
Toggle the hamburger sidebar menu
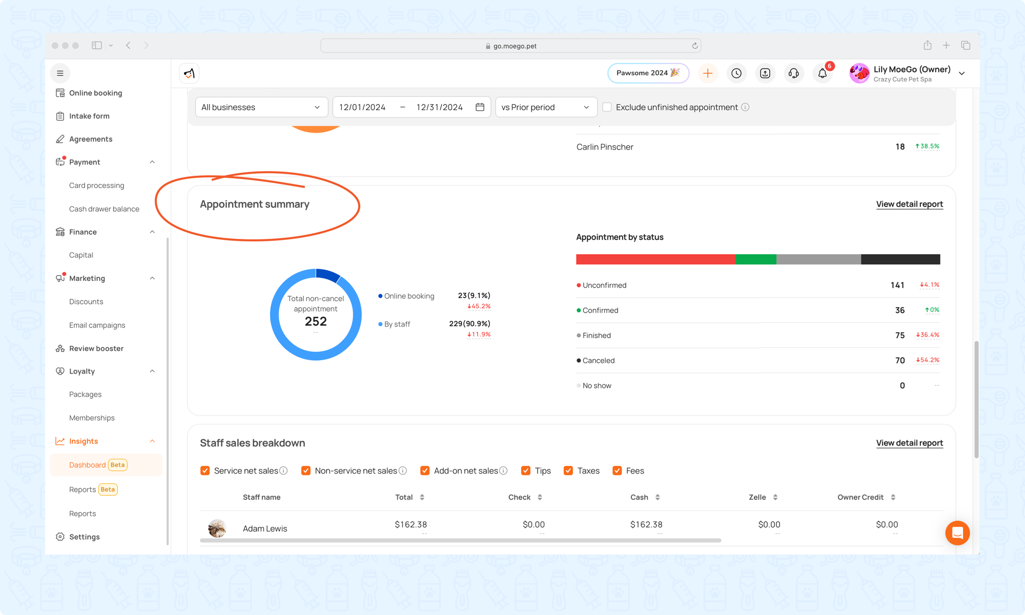60,73
